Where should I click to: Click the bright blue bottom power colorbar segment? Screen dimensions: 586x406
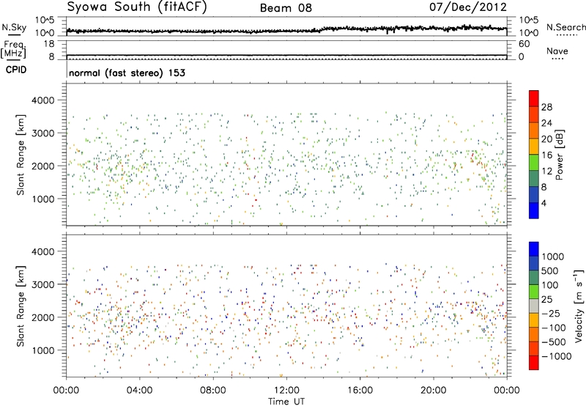point(534,210)
